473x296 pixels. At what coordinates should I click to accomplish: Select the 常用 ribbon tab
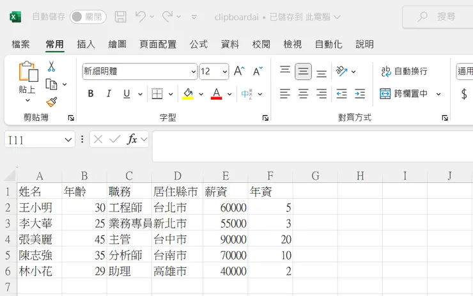point(54,44)
